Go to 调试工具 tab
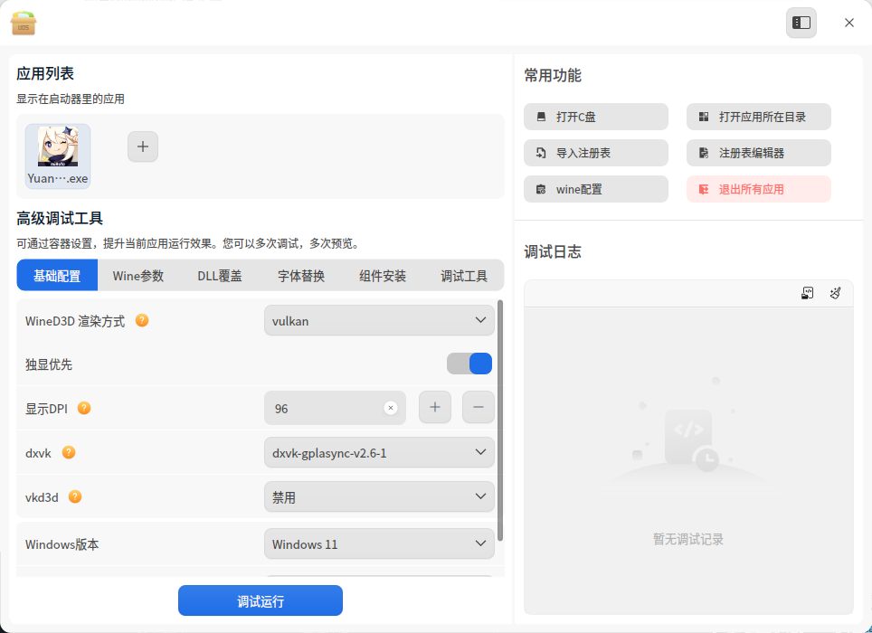 [x=464, y=275]
